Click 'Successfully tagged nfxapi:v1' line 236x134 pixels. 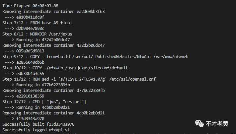tap(36, 130)
